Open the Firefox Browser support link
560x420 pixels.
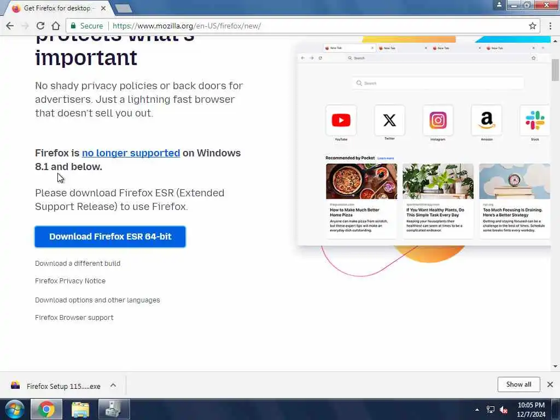tap(74, 318)
